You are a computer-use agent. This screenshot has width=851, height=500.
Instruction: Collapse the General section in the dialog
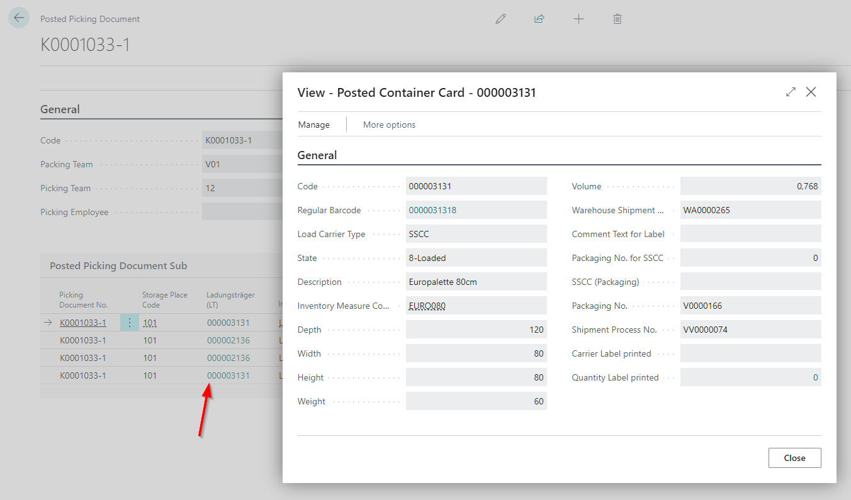click(317, 155)
